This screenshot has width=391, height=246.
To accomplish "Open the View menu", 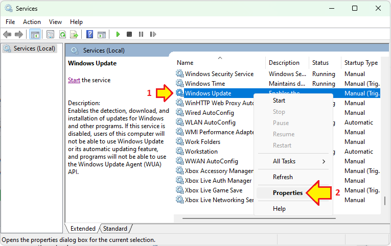I will 55,22.
